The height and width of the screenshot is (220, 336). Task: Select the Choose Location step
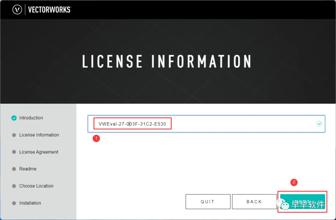36,186
